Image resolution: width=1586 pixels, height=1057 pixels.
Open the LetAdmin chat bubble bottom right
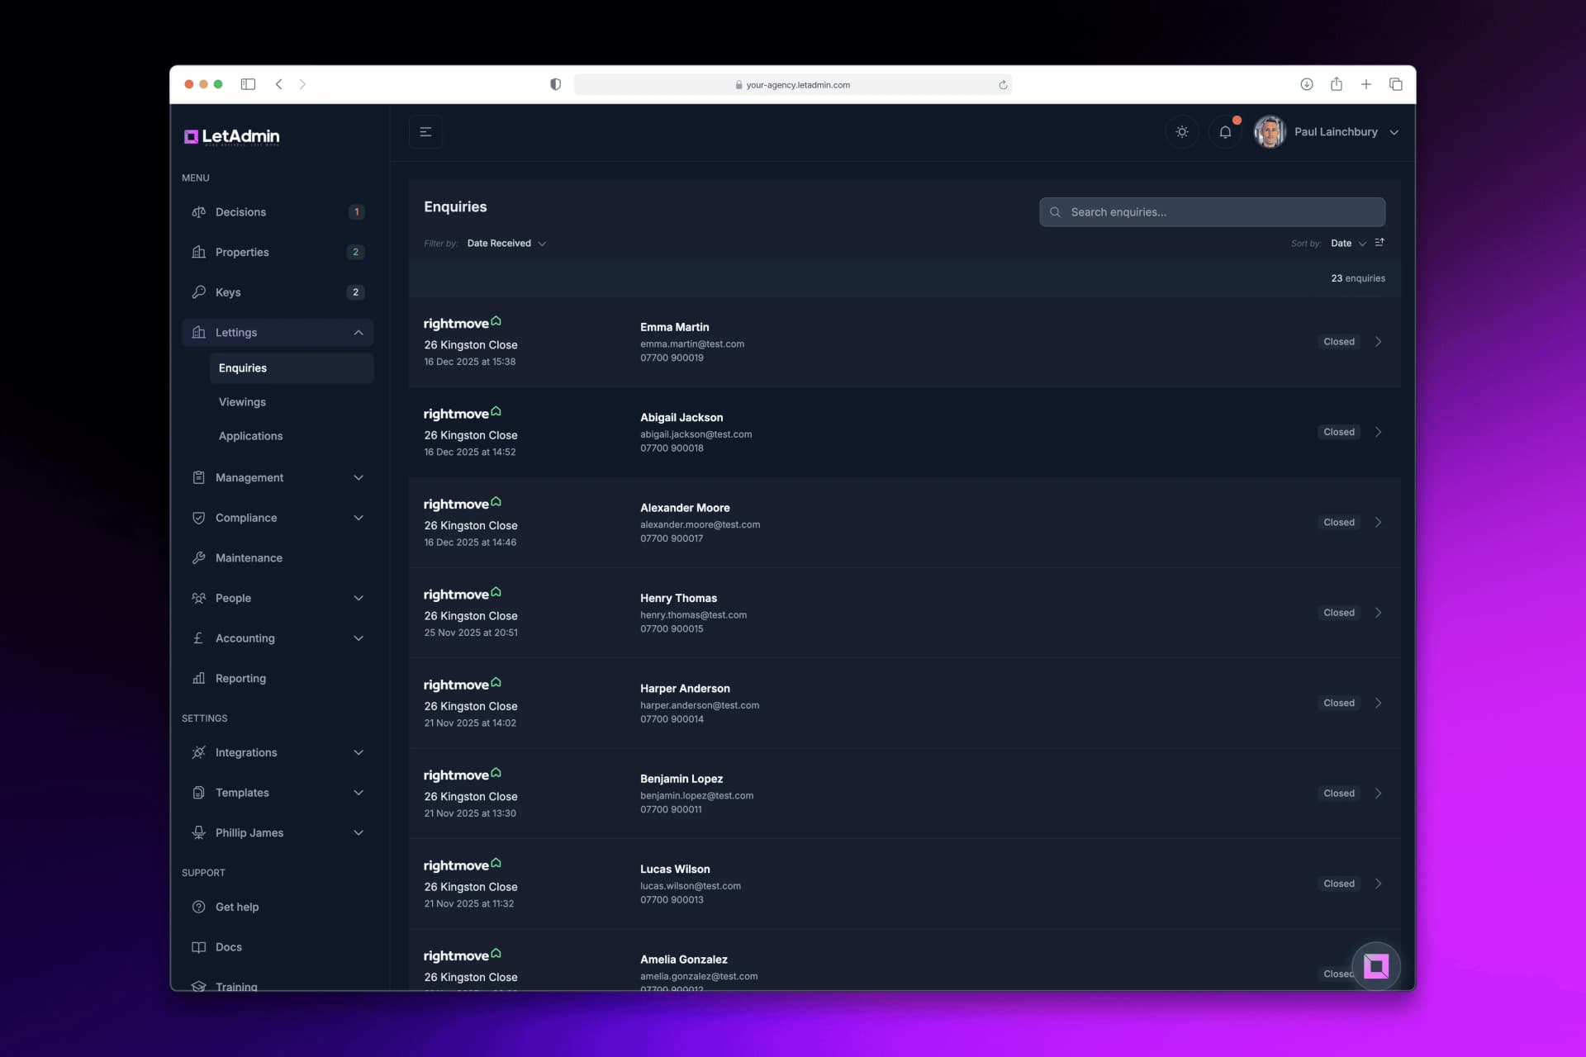coord(1375,966)
